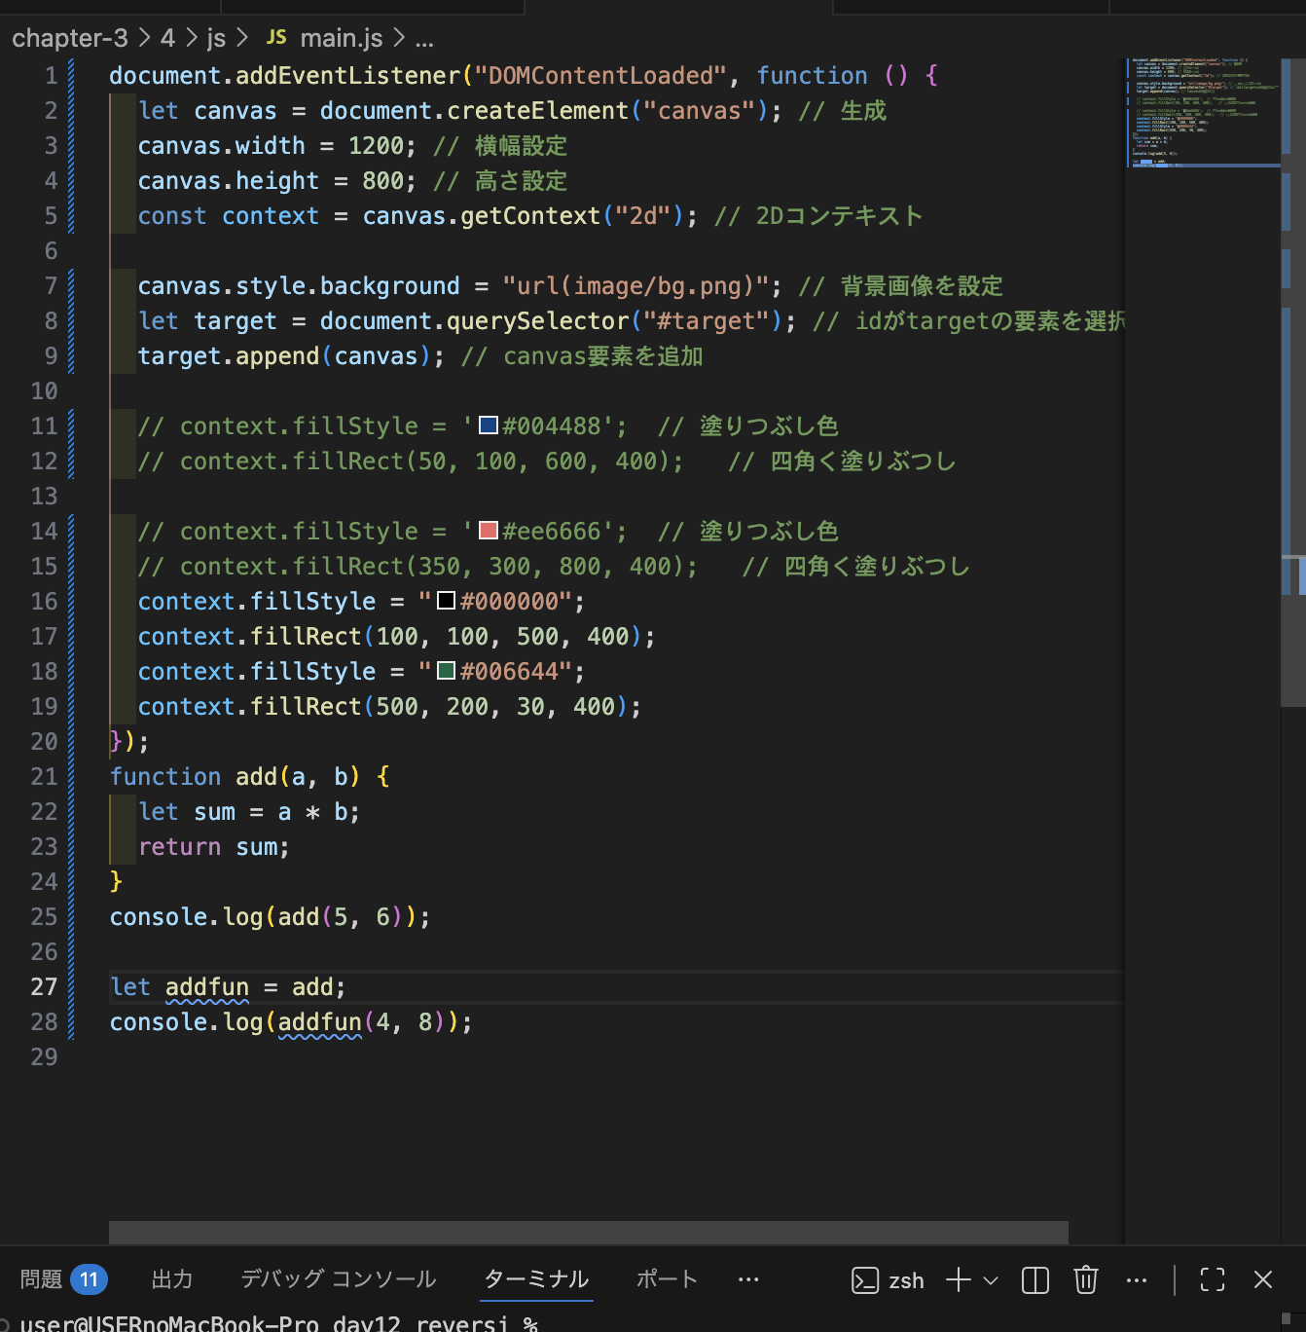Click 'return sum;' on line 23
The width and height of the screenshot is (1306, 1332).
click(214, 846)
